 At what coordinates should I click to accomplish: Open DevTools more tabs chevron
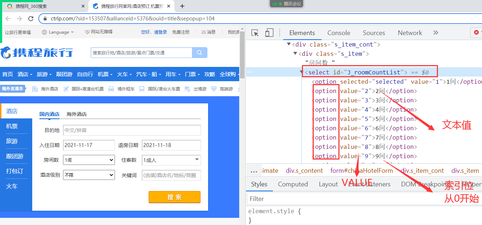436,33
